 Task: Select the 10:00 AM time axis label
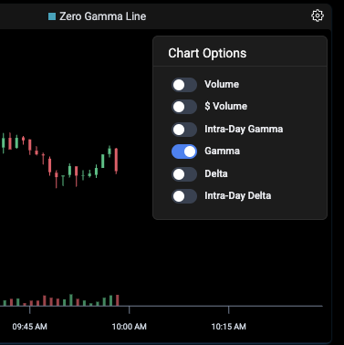(129, 327)
